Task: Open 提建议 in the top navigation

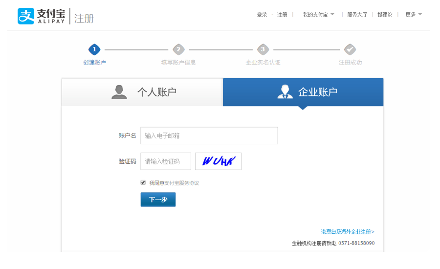Action: (385, 15)
